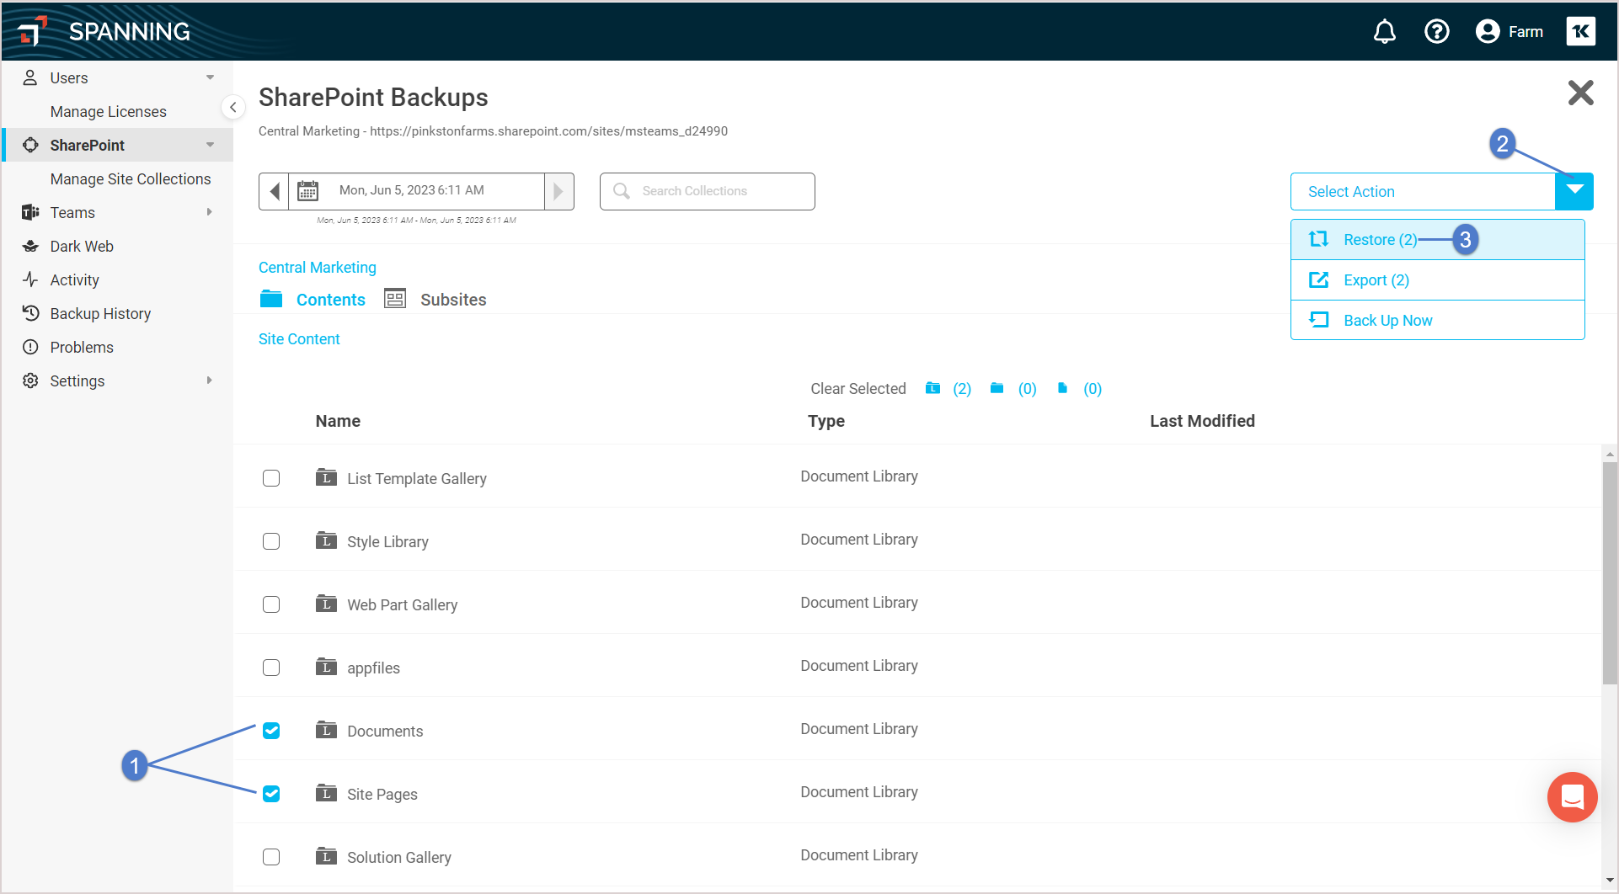Check the List Template Gallery checkbox
1619x894 pixels.
[271, 478]
